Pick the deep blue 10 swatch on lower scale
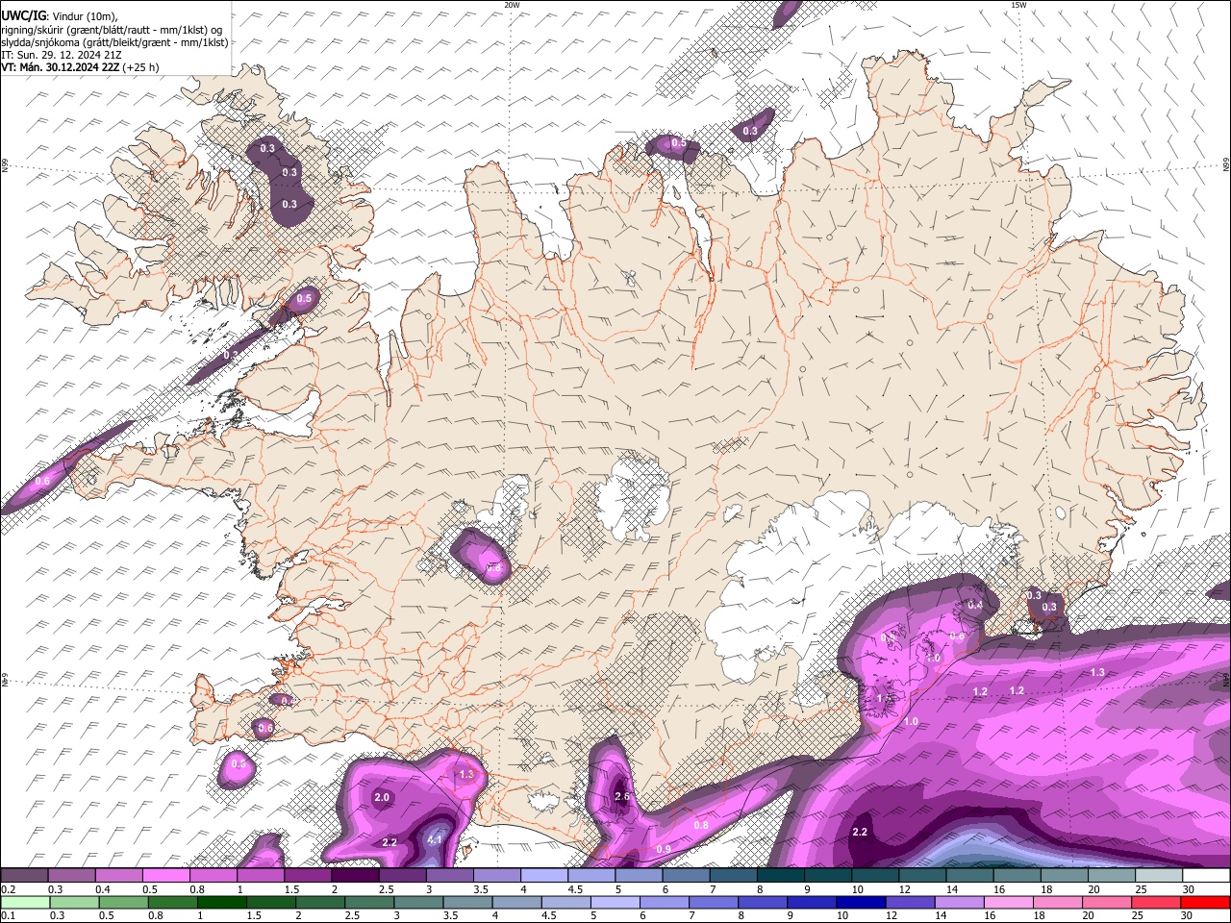Viewport: 1231px width, 923px height. tap(861, 903)
